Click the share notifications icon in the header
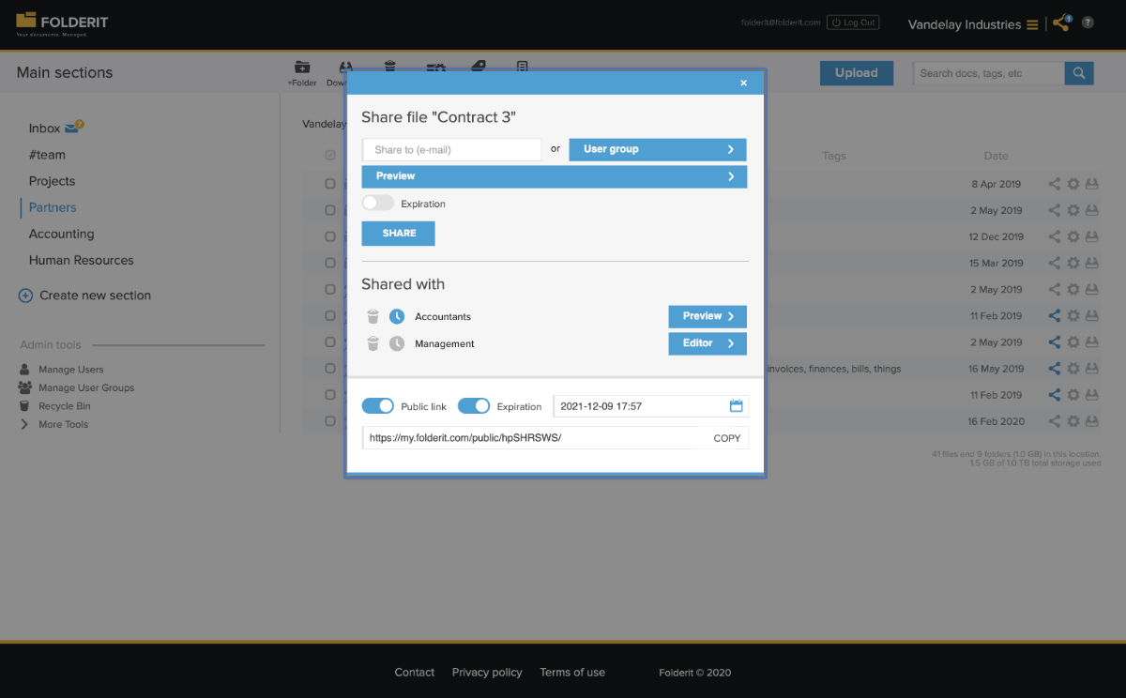This screenshot has width=1126, height=698. click(1060, 23)
